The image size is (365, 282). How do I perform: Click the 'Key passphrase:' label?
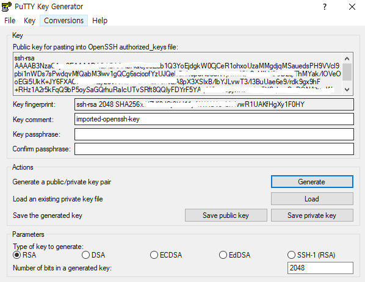(x=37, y=134)
